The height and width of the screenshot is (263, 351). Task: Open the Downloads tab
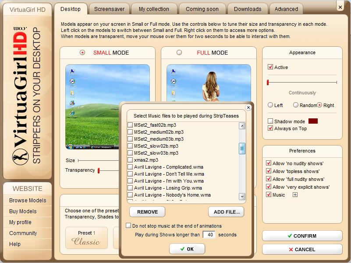[248, 9]
